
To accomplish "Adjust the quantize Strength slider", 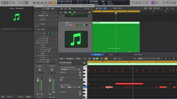I will pyautogui.click(x=71, y=75).
